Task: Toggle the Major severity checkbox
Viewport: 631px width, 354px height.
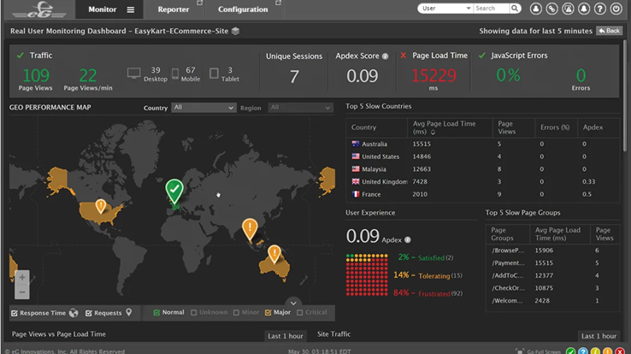Action: [268, 313]
